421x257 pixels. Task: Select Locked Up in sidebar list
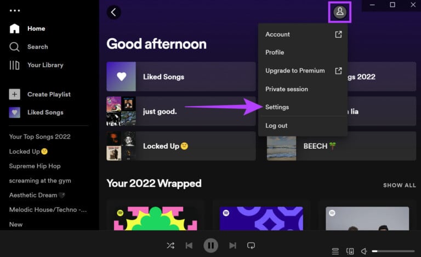click(x=29, y=151)
